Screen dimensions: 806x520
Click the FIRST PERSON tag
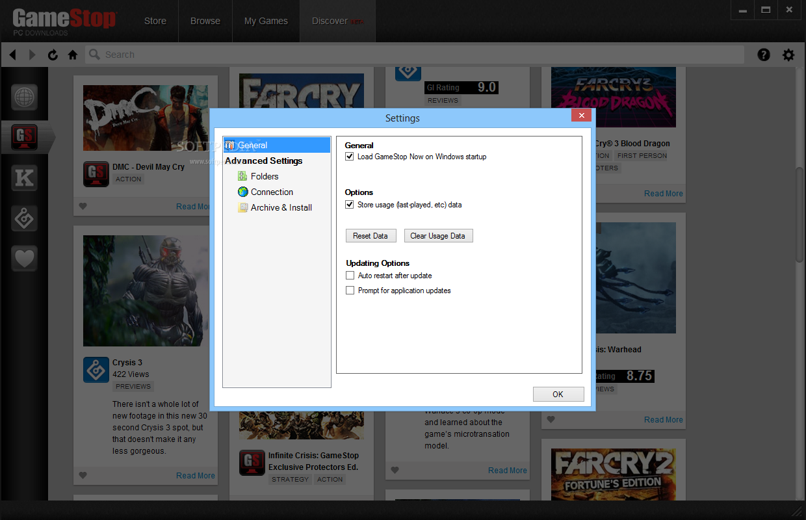(642, 155)
